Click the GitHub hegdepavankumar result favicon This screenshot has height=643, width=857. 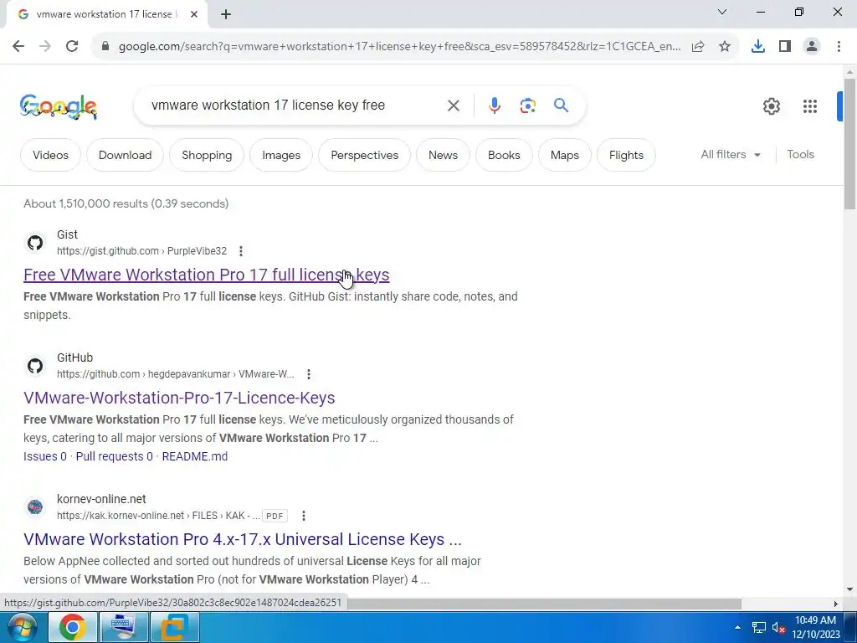click(x=35, y=366)
